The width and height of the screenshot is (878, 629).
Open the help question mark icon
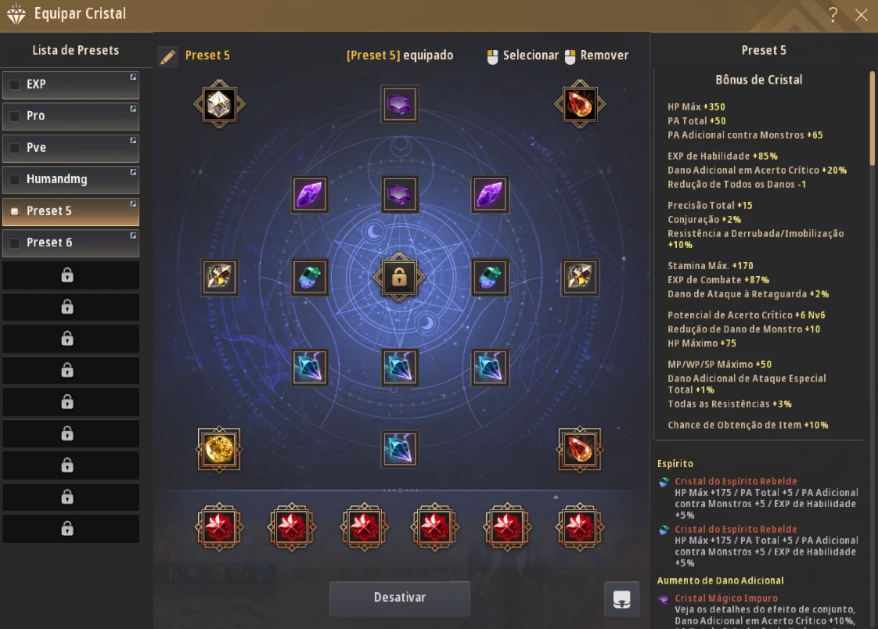point(833,15)
